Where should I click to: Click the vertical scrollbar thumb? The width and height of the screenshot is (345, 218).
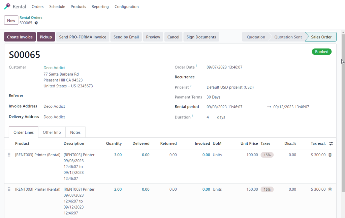pos(343,113)
